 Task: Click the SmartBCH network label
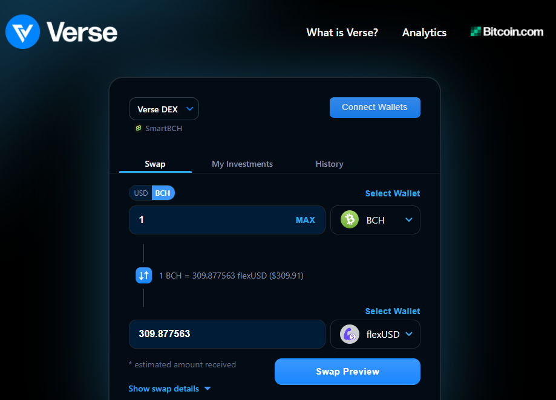click(x=164, y=129)
